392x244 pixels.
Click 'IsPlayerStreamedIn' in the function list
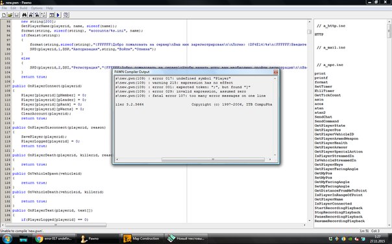(x=334, y=156)
